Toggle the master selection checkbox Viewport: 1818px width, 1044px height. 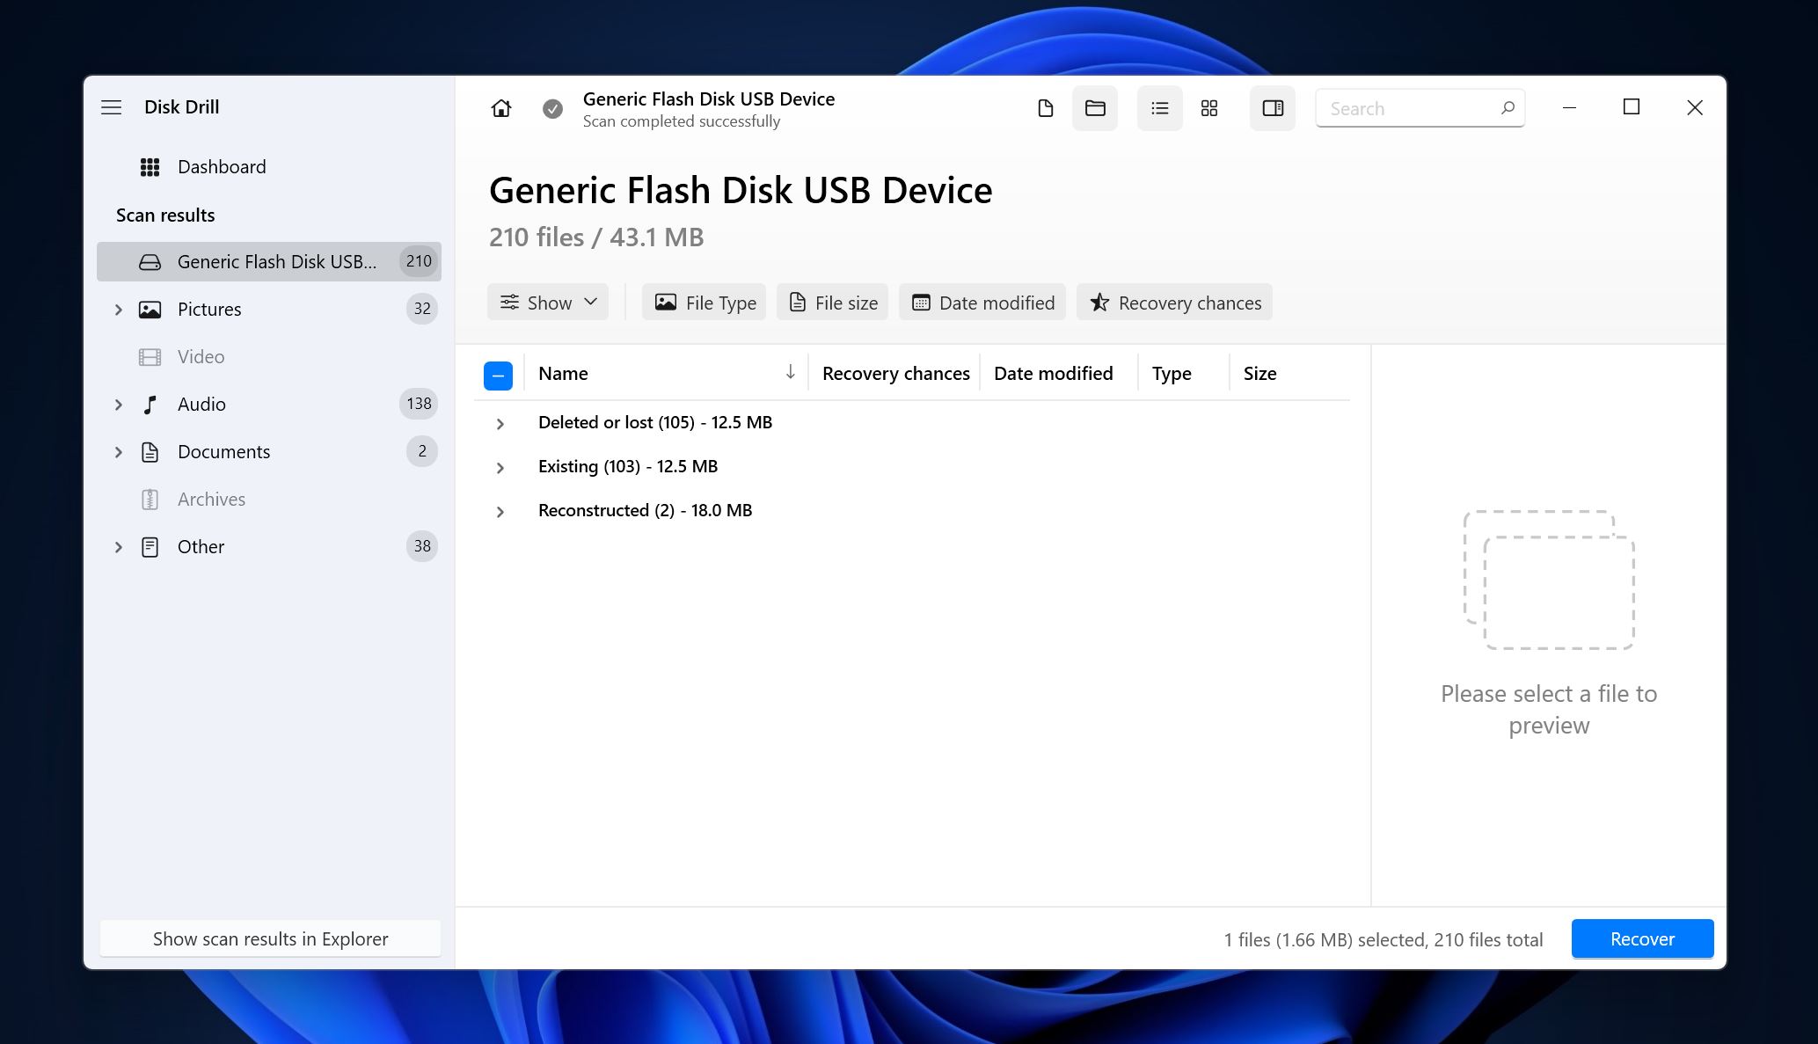point(496,374)
